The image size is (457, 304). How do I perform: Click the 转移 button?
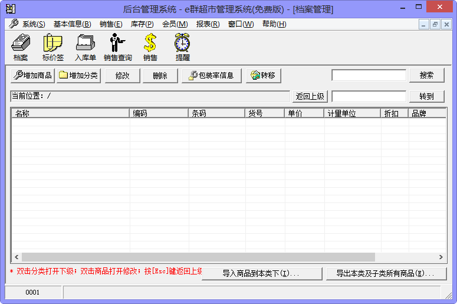(264, 76)
